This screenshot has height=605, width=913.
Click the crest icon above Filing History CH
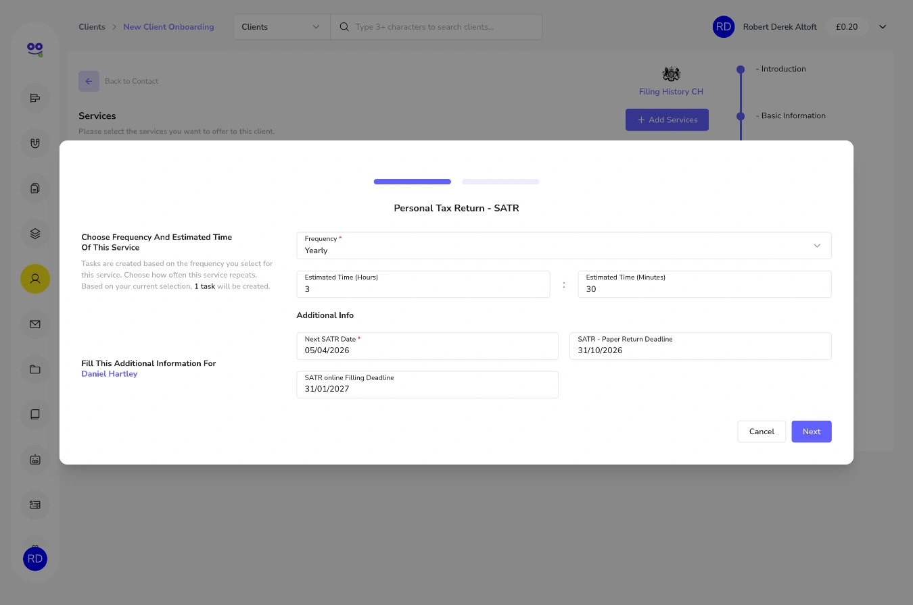point(671,74)
